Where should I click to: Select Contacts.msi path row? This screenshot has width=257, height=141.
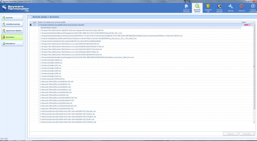pyautogui.click(x=71, y=49)
